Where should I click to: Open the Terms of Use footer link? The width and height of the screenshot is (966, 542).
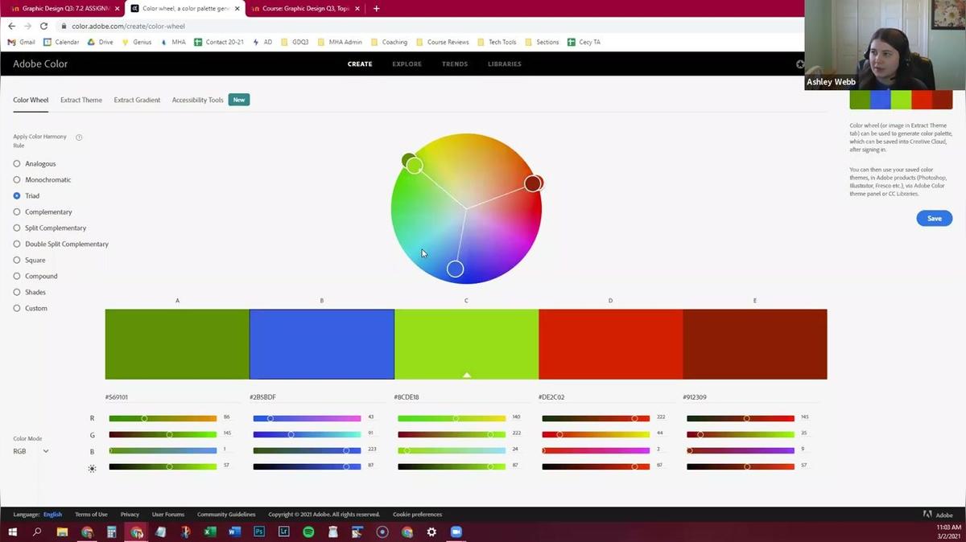click(x=91, y=515)
